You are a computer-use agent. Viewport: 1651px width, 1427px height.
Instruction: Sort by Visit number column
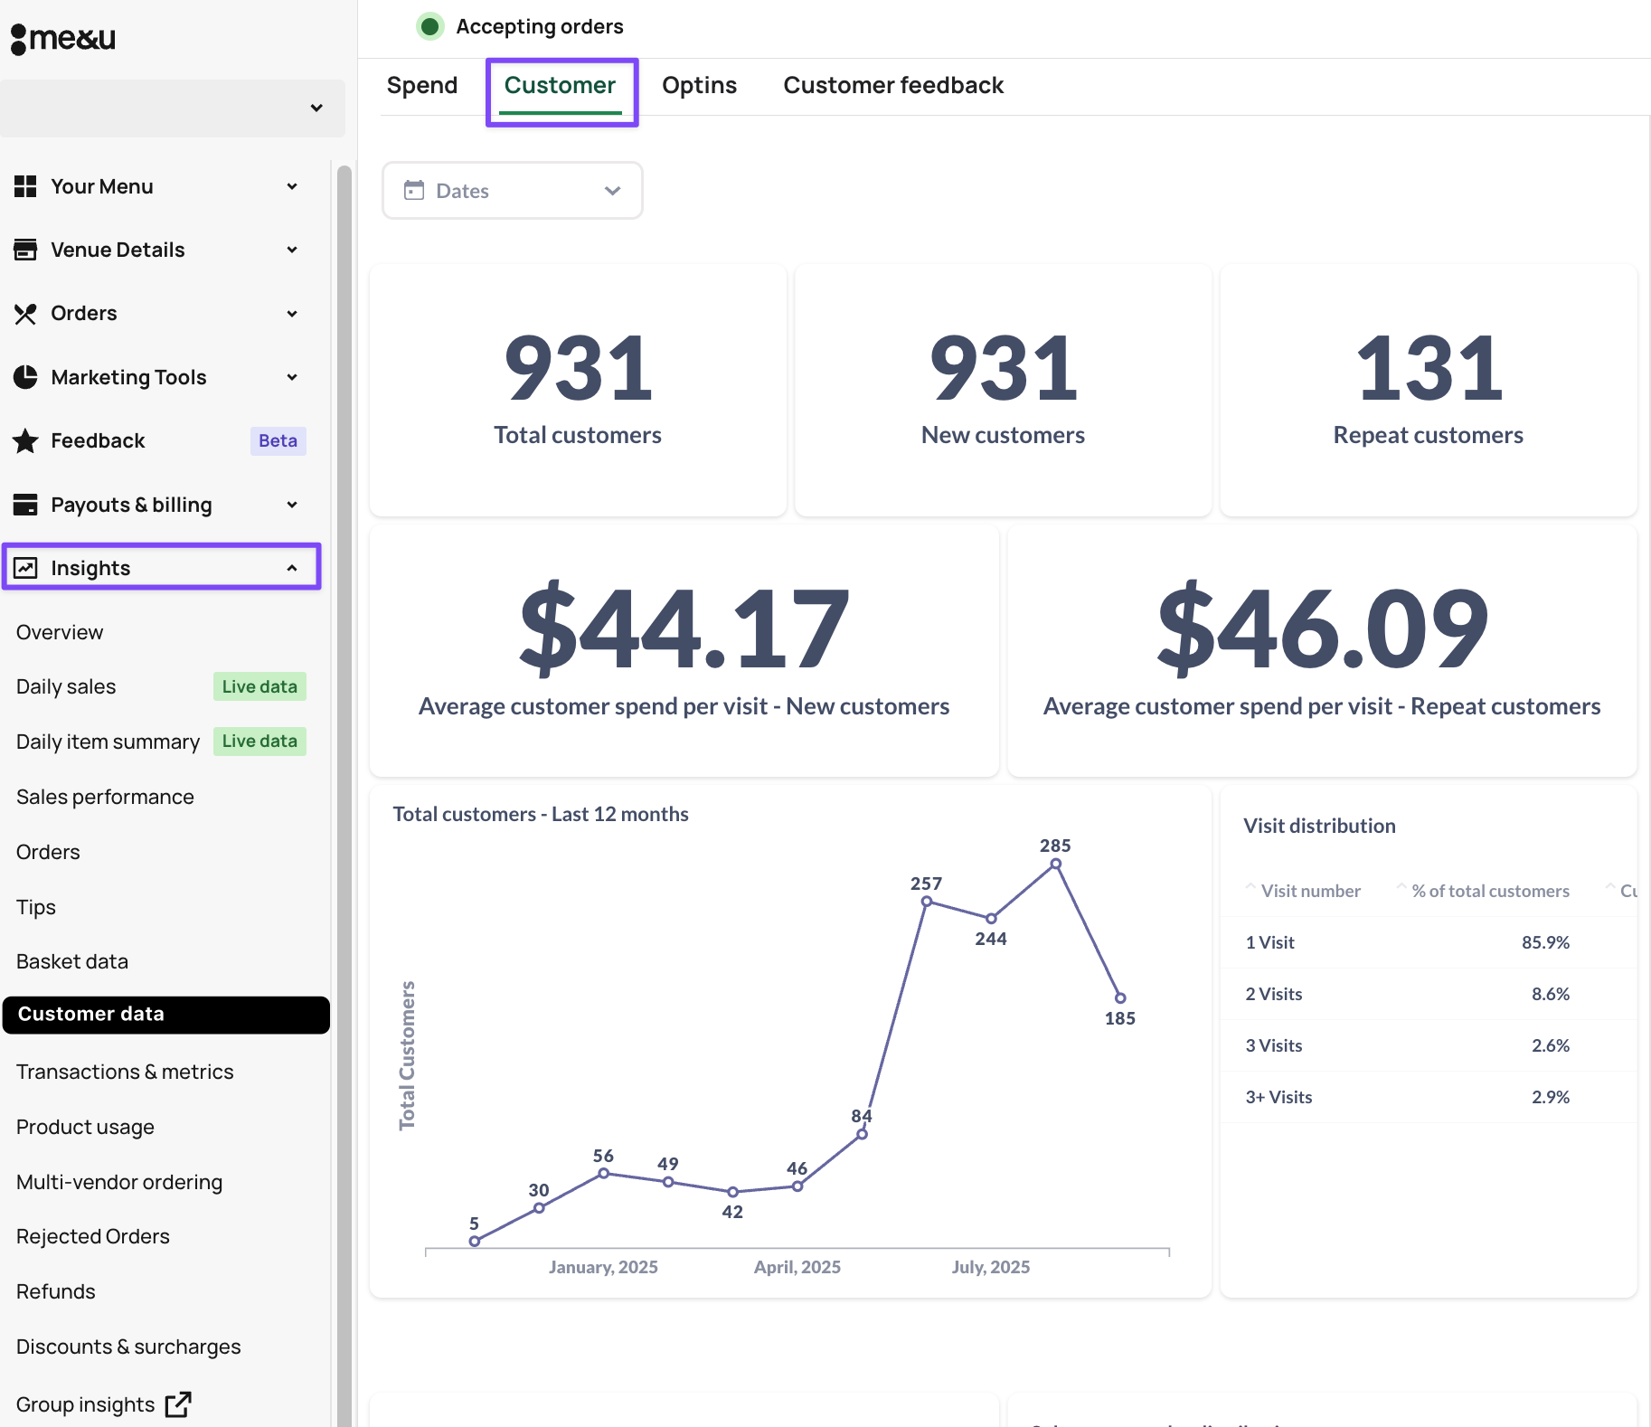pyautogui.click(x=1309, y=891)
